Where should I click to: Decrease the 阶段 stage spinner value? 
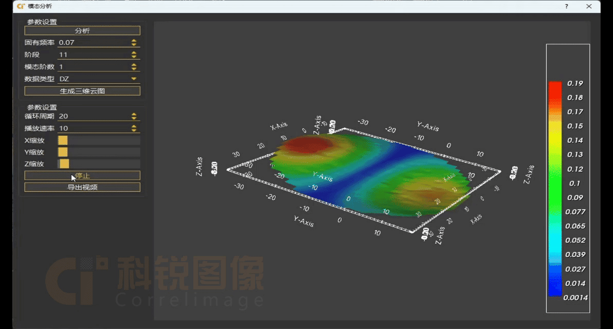[x=134, y=56]
